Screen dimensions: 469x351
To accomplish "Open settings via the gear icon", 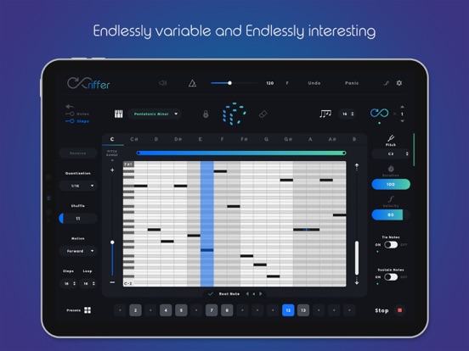I will pyautogui.click(x=399, y=83).
